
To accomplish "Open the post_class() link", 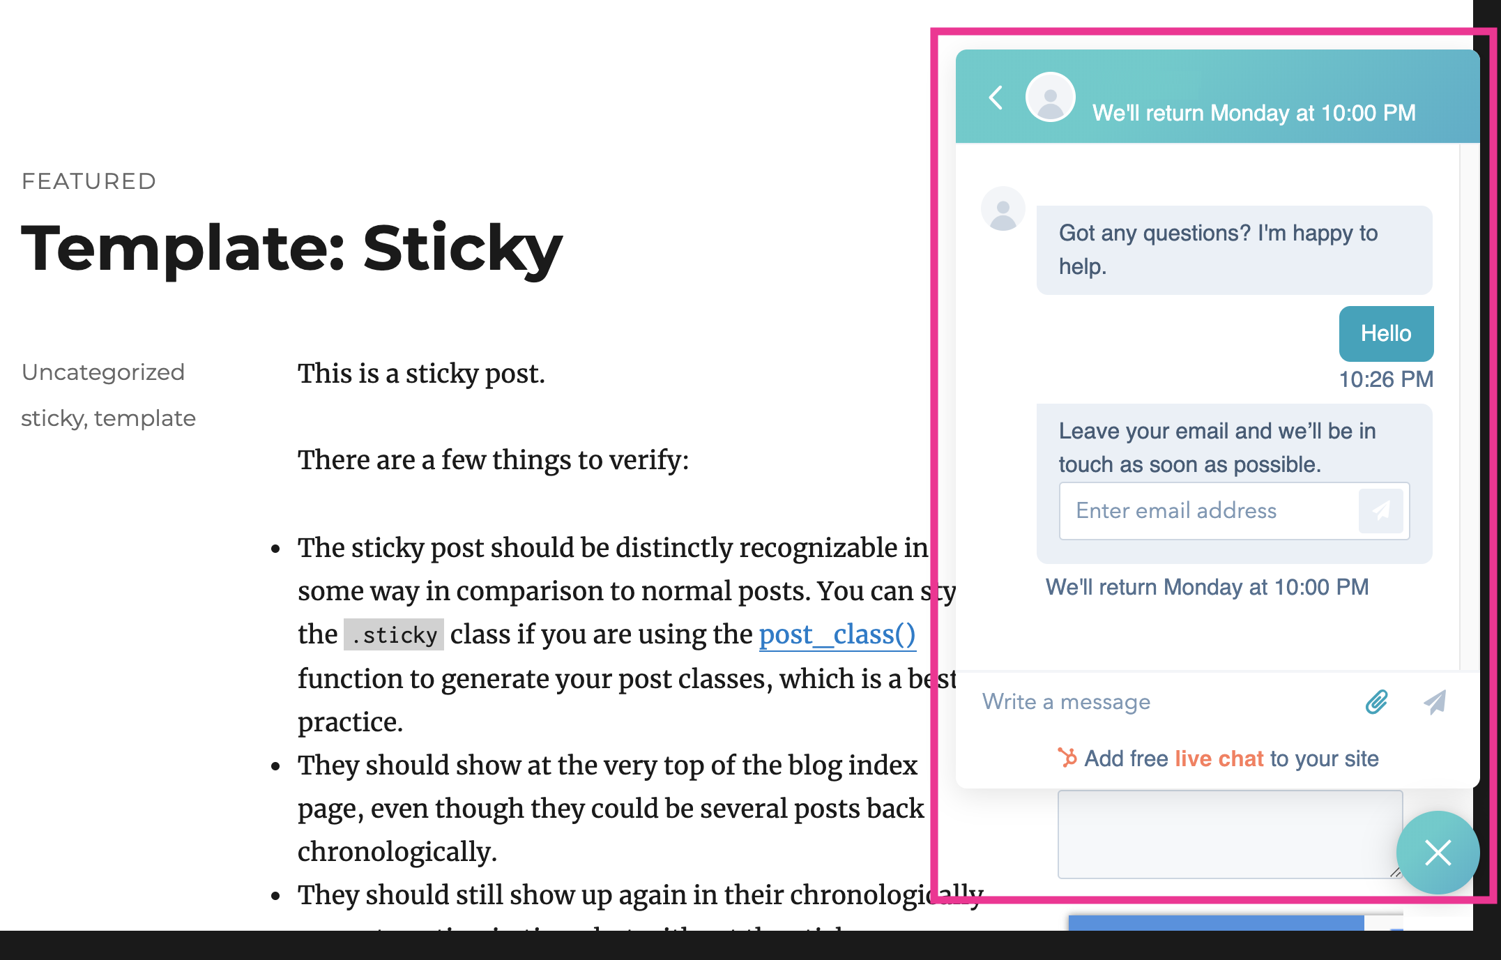I will [837, 634].
